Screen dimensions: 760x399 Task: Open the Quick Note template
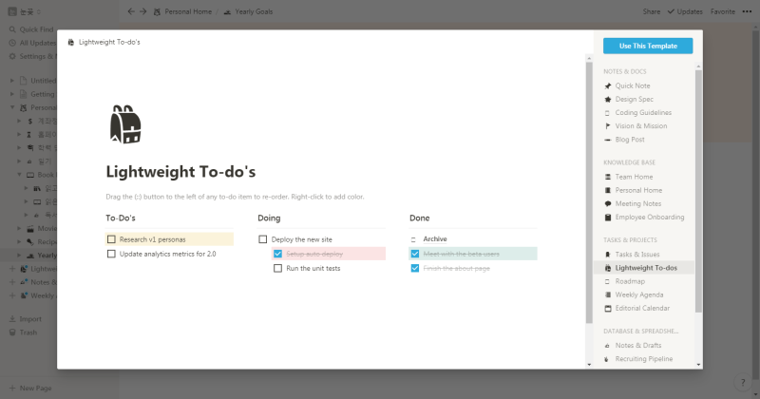[632, 85]
